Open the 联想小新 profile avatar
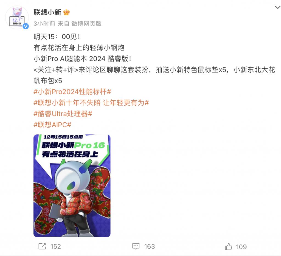 click(17, 17)
